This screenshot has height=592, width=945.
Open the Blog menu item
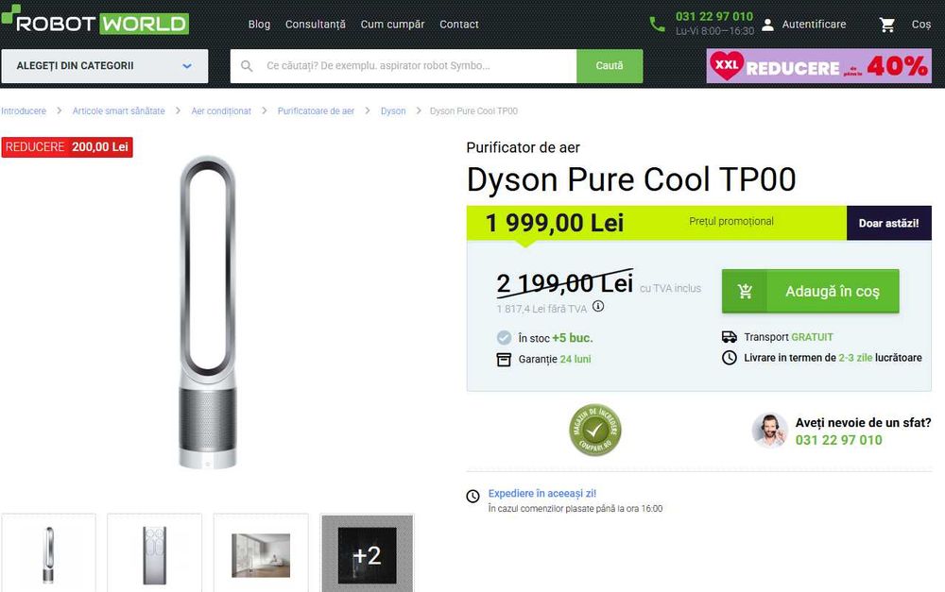coord(259,25)
